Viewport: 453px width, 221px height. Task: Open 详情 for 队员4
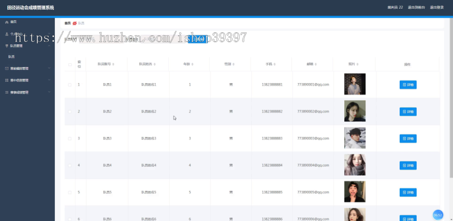tap(408, 166)
